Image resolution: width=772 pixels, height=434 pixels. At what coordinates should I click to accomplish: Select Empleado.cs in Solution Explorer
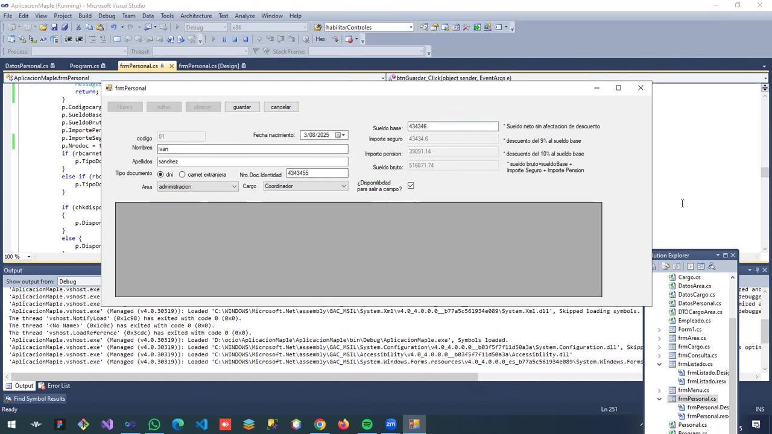tap(694, 321)
